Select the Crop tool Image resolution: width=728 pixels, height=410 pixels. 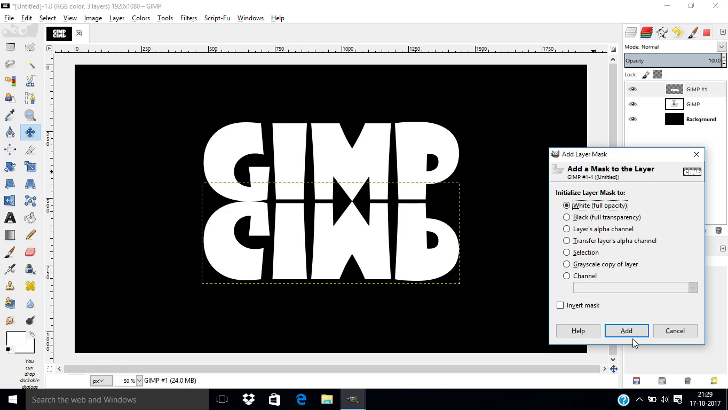30,149
